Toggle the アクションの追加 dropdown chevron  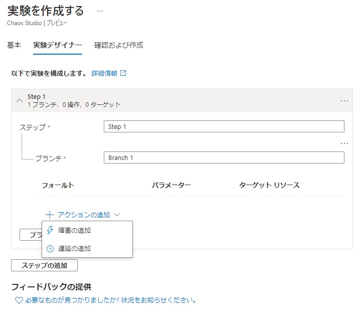(117, 215)
